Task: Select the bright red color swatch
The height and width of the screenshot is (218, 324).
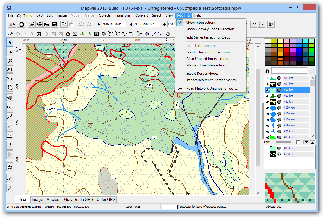Action: 287,50
